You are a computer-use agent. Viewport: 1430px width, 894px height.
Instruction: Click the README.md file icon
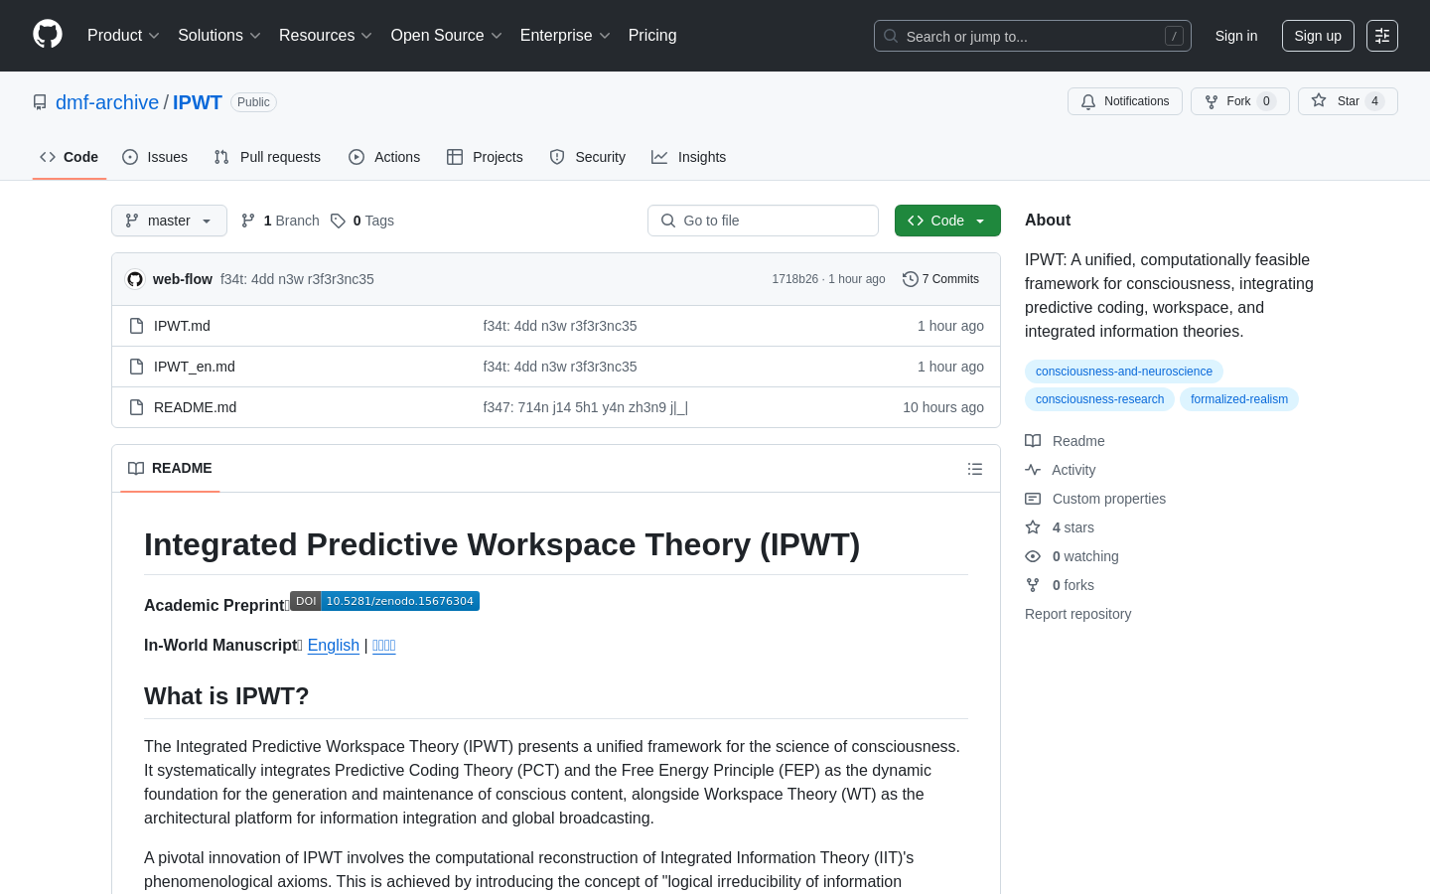pos(137,407)
